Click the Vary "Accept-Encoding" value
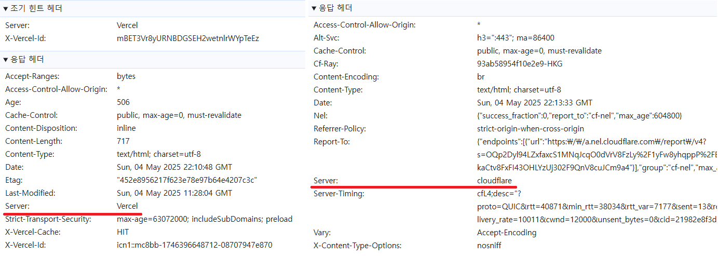The height and width of the screenshot is (256, 718). 507,233
